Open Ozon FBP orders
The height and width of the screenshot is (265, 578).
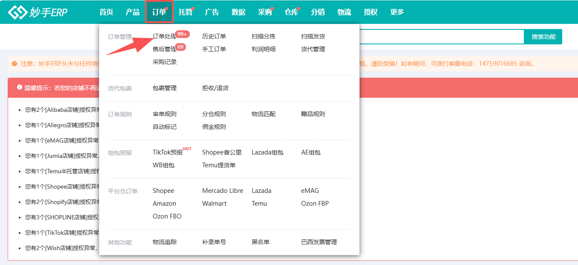(x=315, y=204)
